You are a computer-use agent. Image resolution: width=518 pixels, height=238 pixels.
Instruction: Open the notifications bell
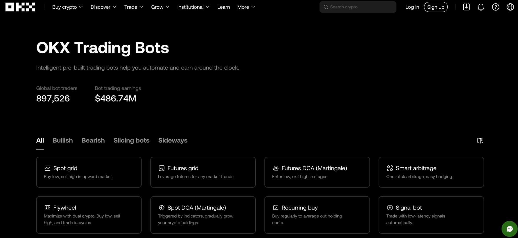[481, 7]
